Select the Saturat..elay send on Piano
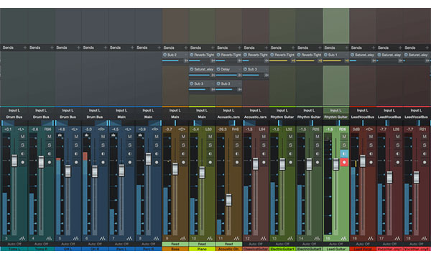 [204, 69]
